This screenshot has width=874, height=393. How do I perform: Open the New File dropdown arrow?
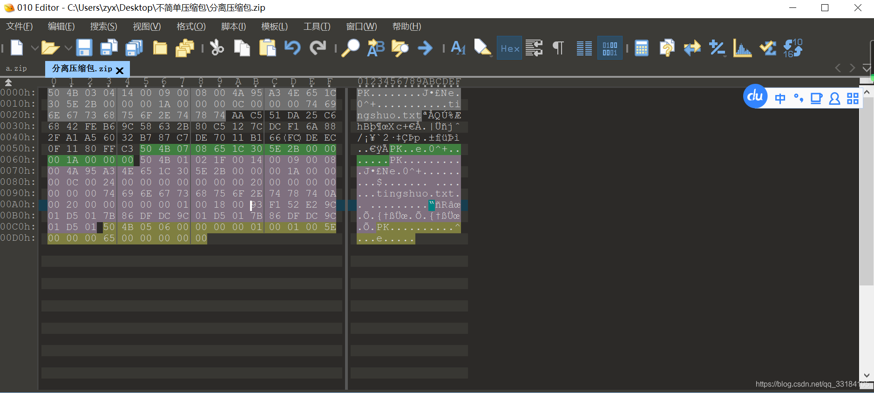point(34,48)
